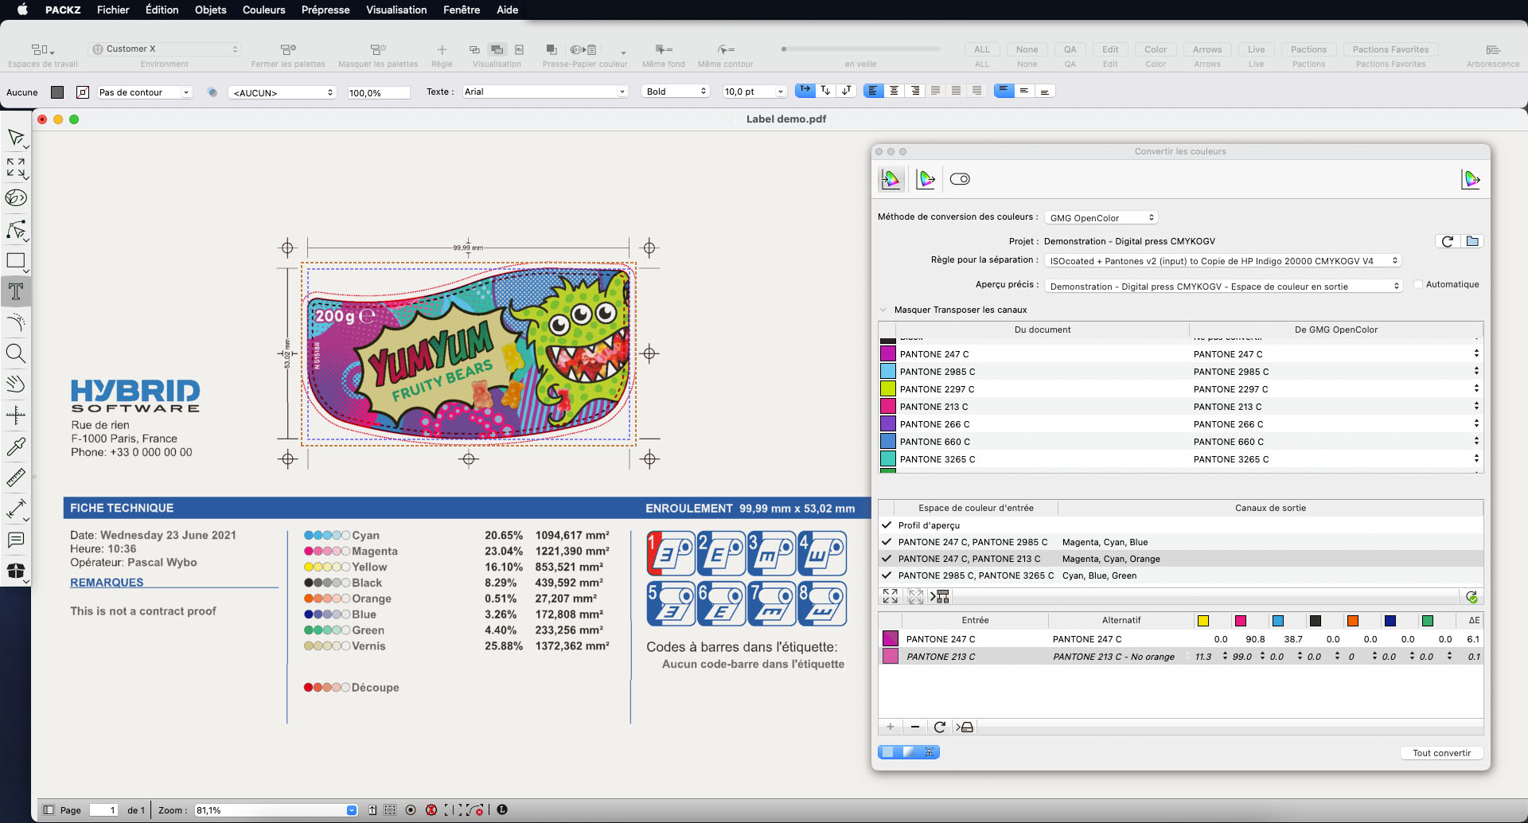The width and height of the screenshot is (1528, 823).
Task: Click the Même contour toolbar icon
Action: [x=726, y=49]
